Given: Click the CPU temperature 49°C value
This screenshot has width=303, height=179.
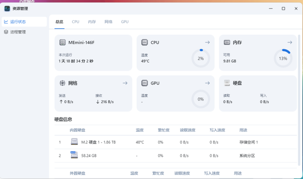Looking at the screenshot, I should pos(145,61).
